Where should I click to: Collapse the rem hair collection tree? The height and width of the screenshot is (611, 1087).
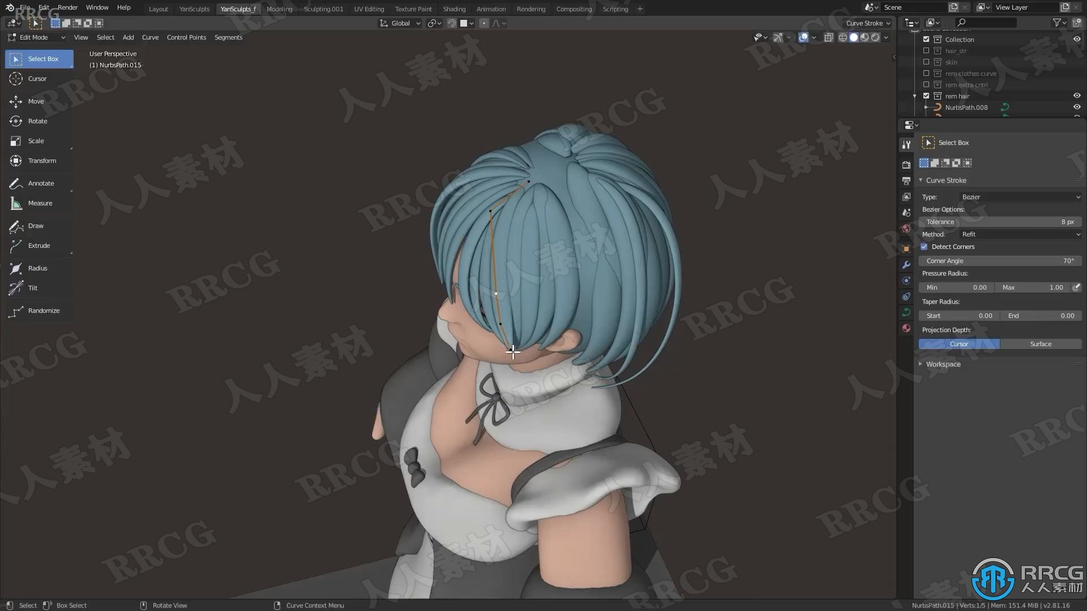(914, 96)
